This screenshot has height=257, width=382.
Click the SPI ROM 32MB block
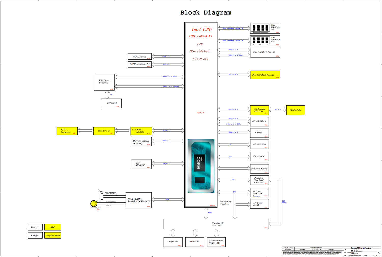pyautogui.click(x=260, y=204)
